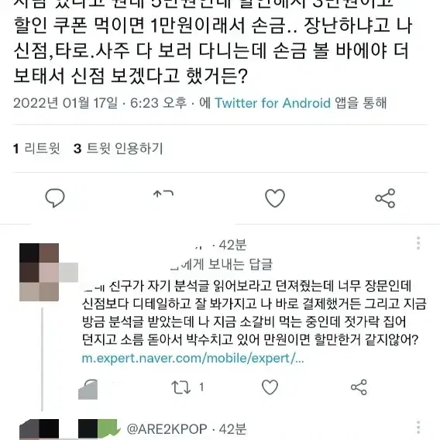Open the first reply text body
The image size is (440, 440).
(254, 313)
